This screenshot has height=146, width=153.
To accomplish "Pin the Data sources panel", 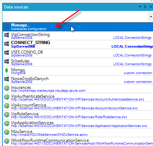I will point(145,7).
